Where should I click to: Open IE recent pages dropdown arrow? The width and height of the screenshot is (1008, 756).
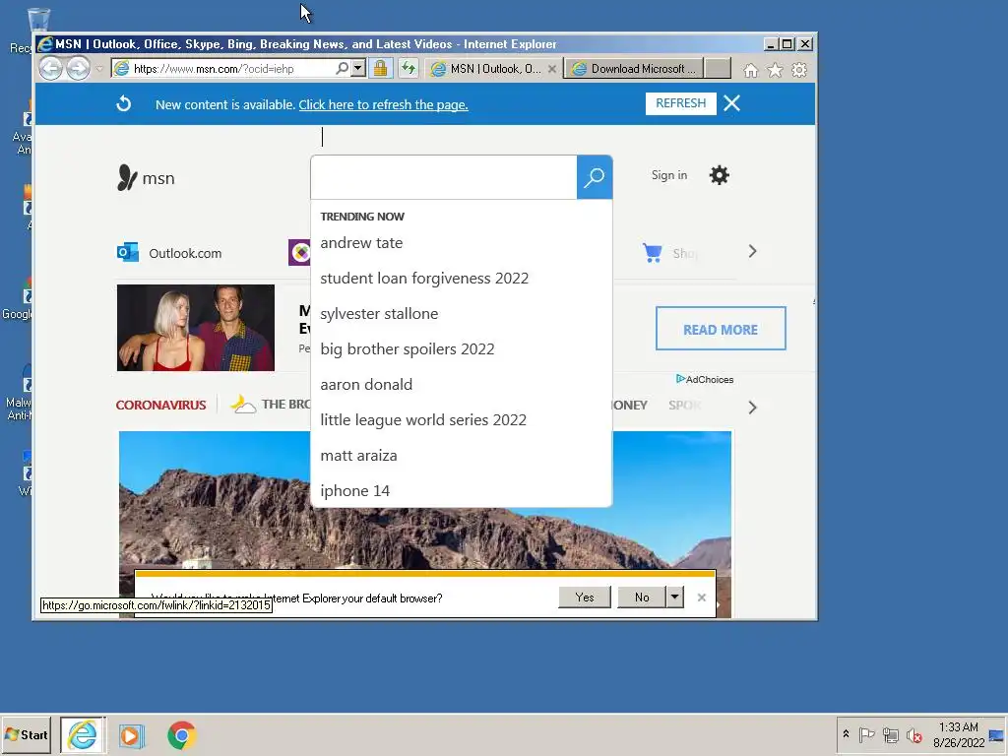(x=99, y=68)
